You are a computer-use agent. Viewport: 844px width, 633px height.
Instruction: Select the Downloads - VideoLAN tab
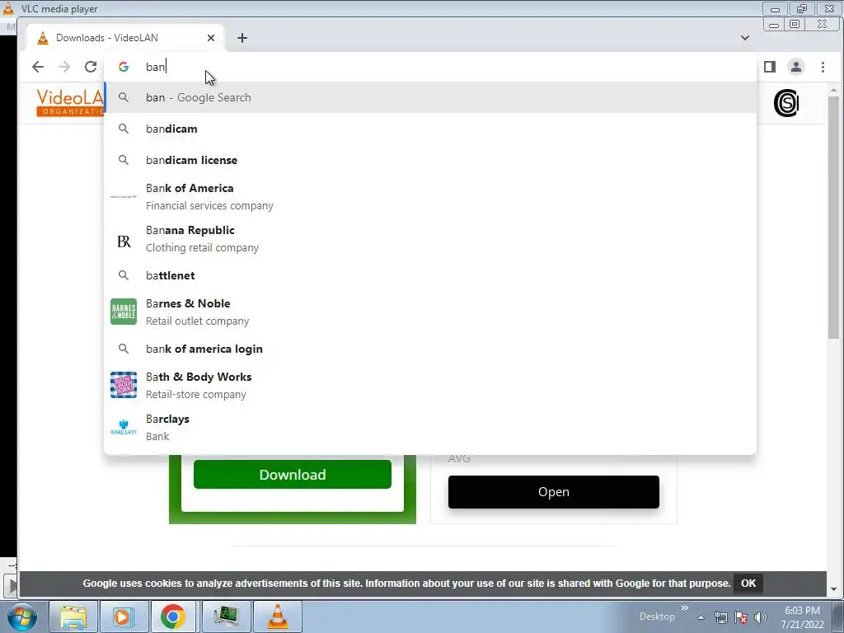pos(125,38)
